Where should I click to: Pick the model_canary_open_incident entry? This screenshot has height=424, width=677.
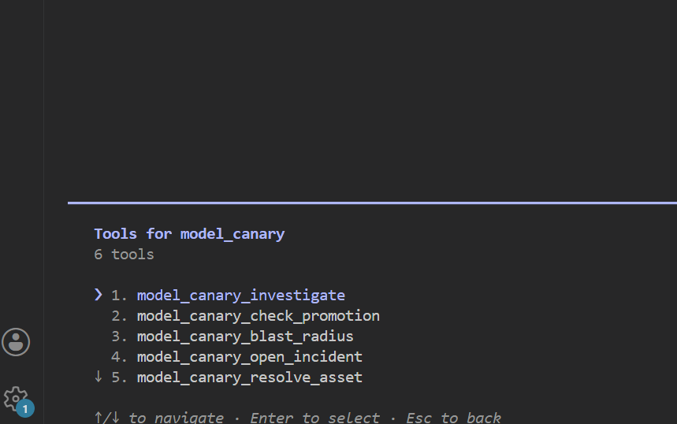pyautogui.click(x=250, y=357)
